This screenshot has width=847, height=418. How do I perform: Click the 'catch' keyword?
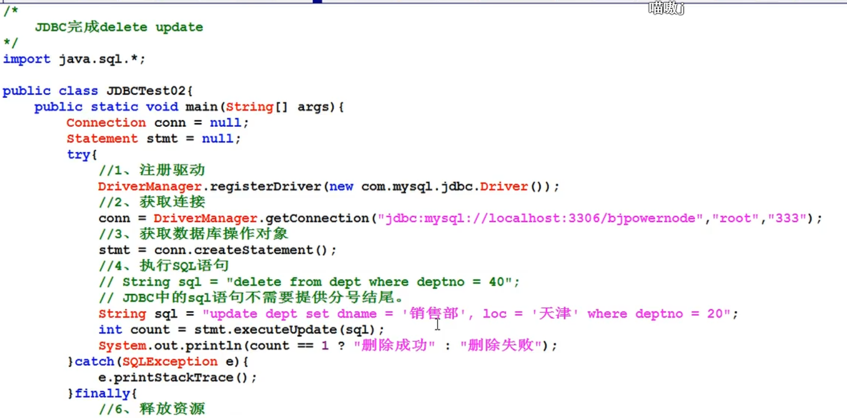pyautogui.click(x=94, y=362)
